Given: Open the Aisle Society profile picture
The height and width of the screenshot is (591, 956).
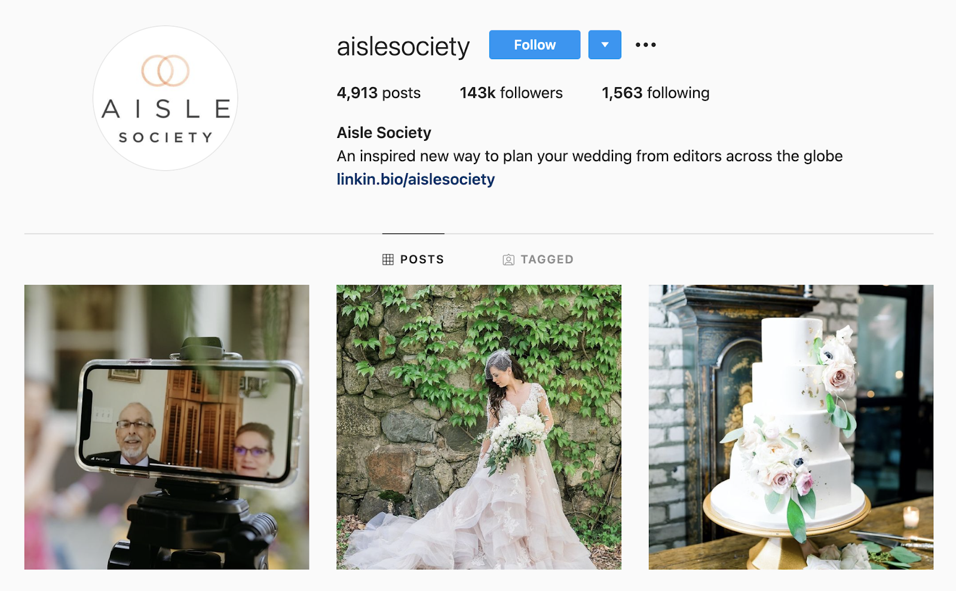Looking at the screenshot, I should 166,98.
